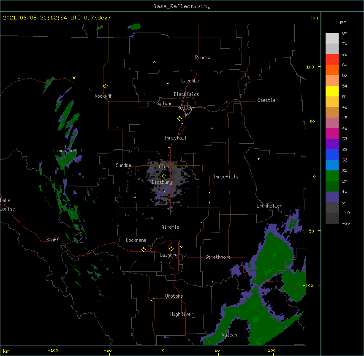Click the HighRiver town label

(182, 314)
